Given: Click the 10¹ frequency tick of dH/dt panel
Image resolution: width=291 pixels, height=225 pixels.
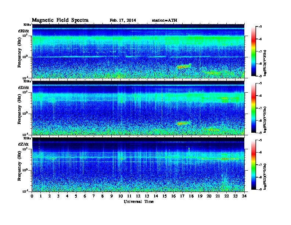Looking at the screenshot, I should [x=25, y=35].
